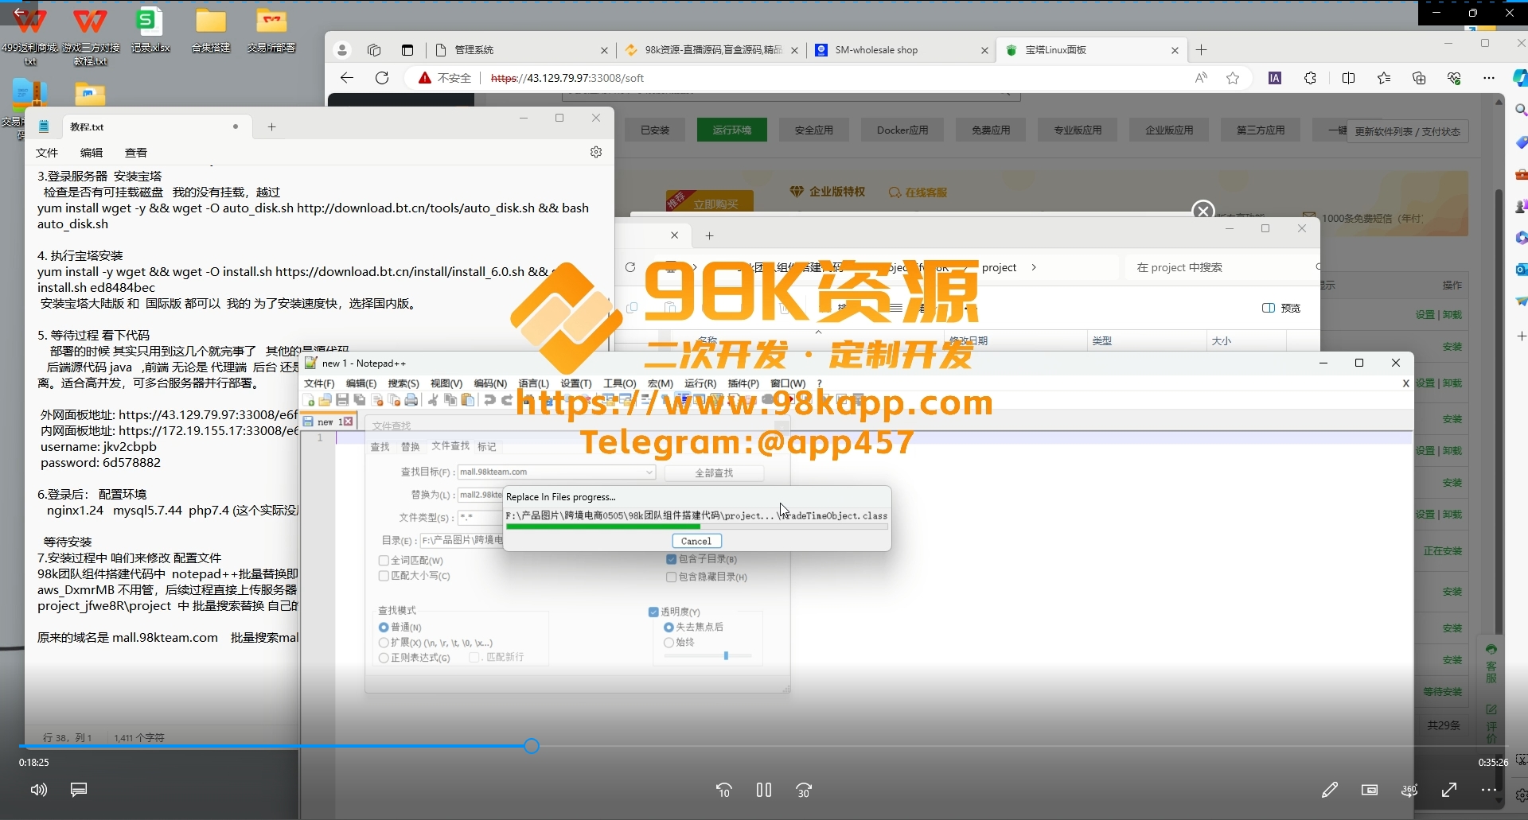Screen dimensions: 1528x820
Task: Select the 正则表达式(G) search mode
Action: (384, 658)
